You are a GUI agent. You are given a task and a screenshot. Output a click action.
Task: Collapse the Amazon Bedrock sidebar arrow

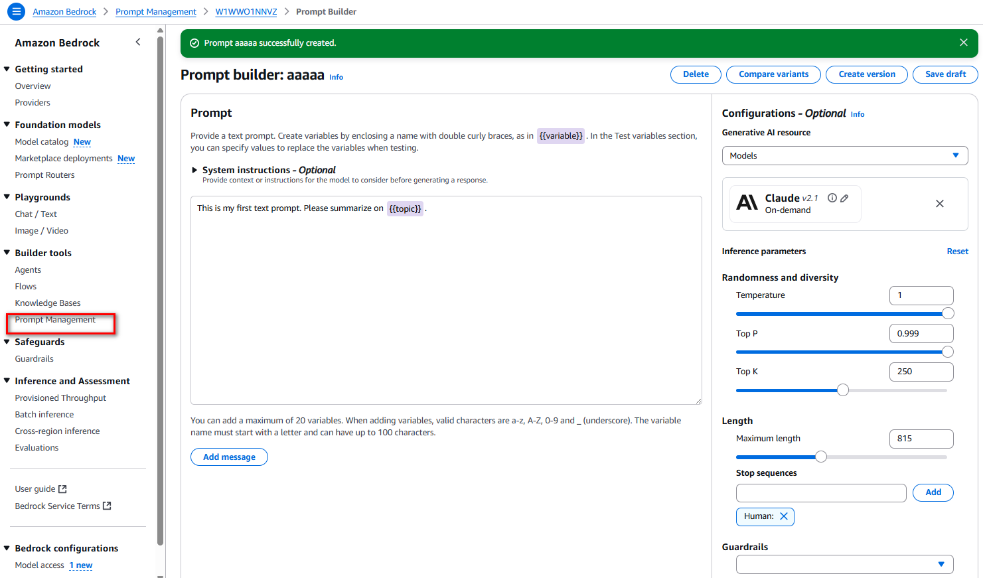138,42
